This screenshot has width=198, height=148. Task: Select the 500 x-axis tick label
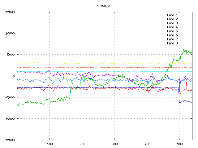[x=179, y=144]
